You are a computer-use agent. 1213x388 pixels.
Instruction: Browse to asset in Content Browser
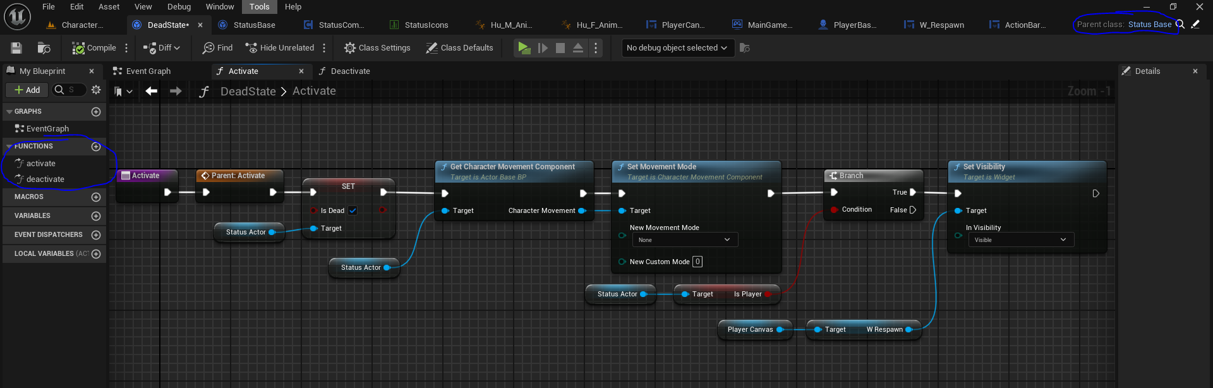[x=44, y=48]
